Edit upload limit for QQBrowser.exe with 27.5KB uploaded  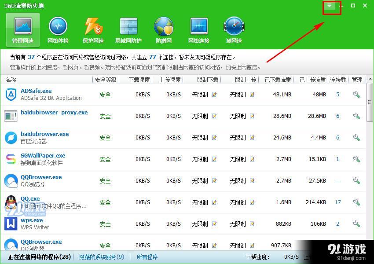(x=252, y=181)
